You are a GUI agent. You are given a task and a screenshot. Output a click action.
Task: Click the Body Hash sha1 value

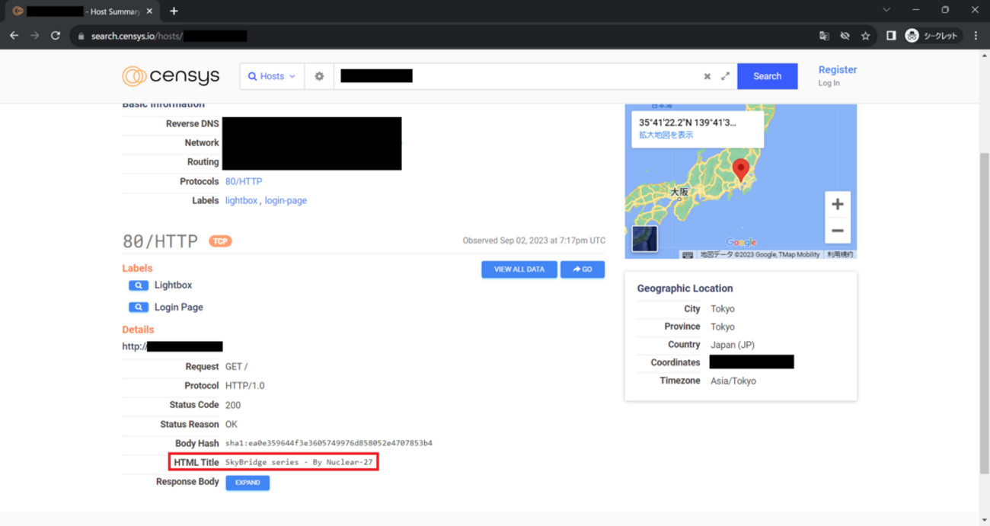click(x=328, y=443)
